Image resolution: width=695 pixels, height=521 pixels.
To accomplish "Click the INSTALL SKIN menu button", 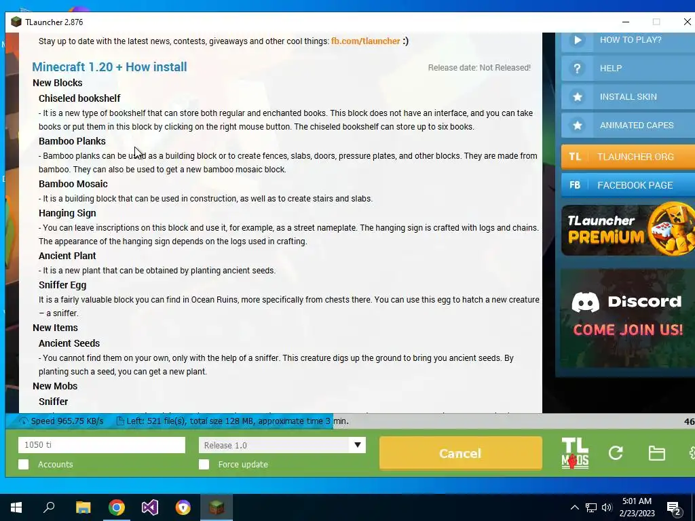I will (628, 97).
